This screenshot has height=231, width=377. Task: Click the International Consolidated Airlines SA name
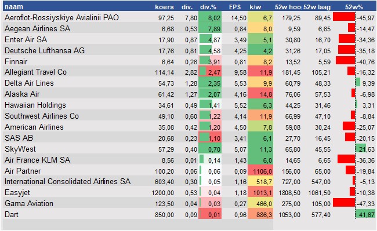tap(67, 182)
